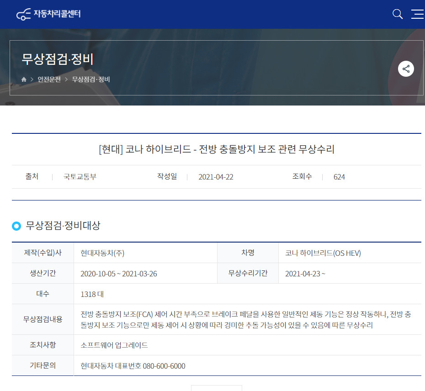Click the blue circle bullet beside 무상점검·정비대상
Viewport: 425px width, 391px height.
point(16,226)
